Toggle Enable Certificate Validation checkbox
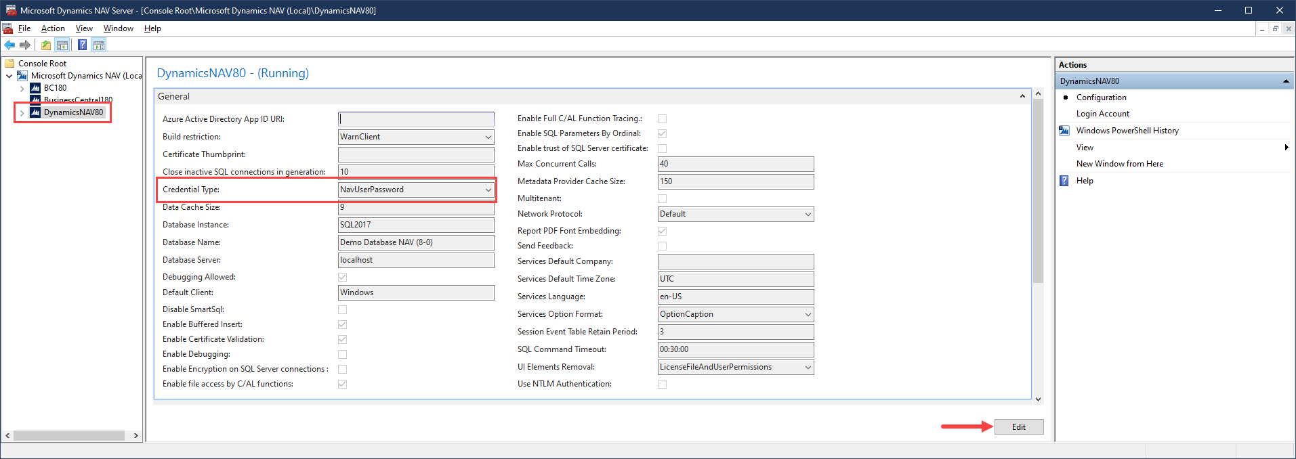 click(x=342, y=339)
